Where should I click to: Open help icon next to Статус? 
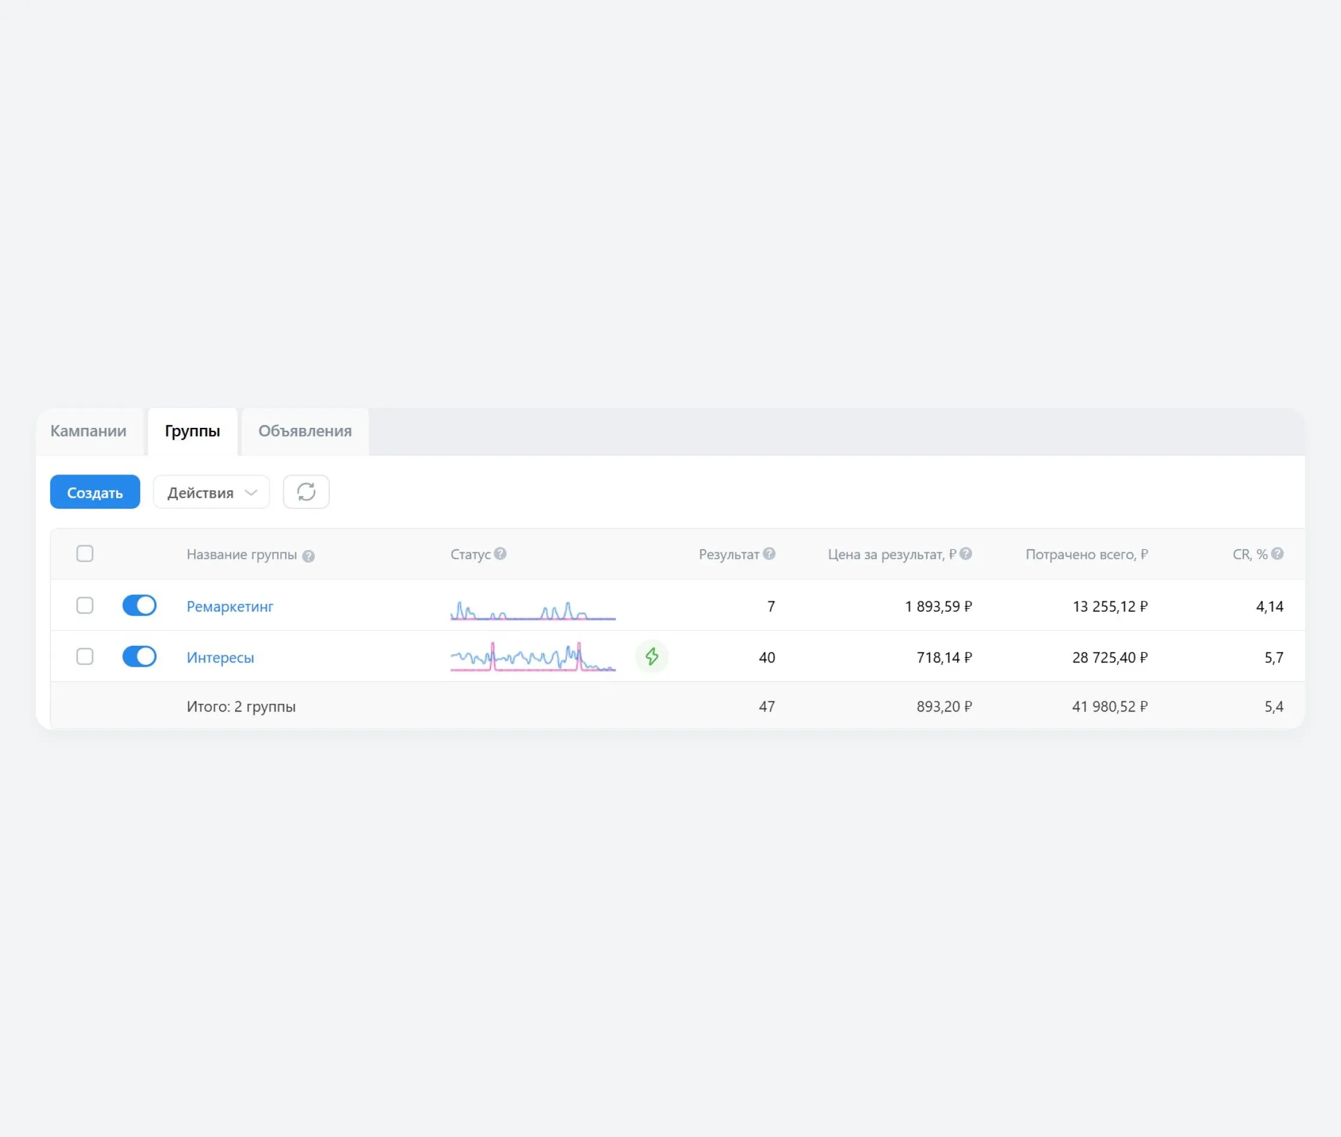500,553
